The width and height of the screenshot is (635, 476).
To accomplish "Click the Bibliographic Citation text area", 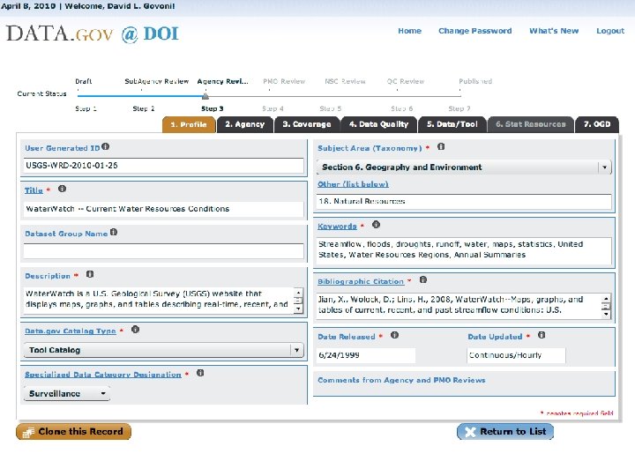I will point(459,305).
